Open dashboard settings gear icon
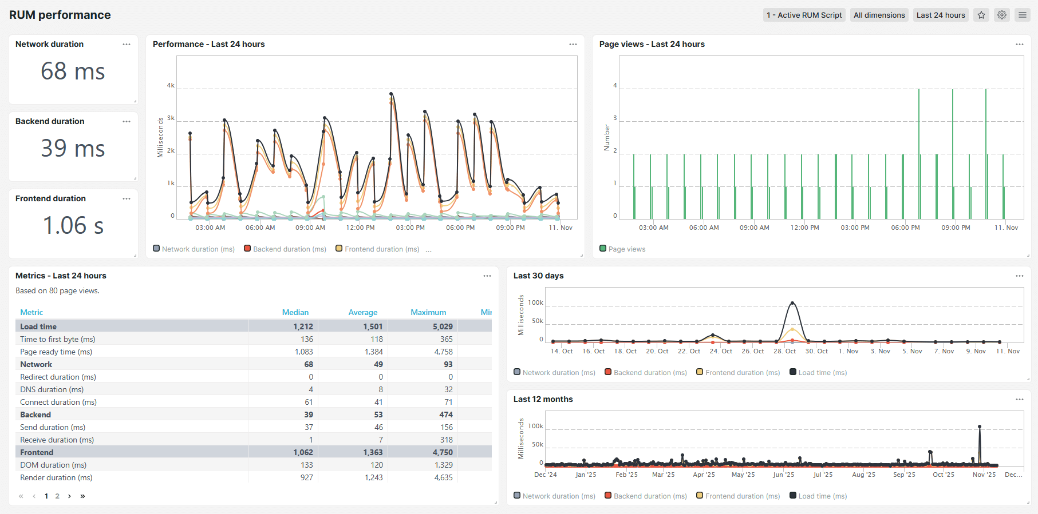This screenshot has height=514, width=1038. coord(1002,15)
